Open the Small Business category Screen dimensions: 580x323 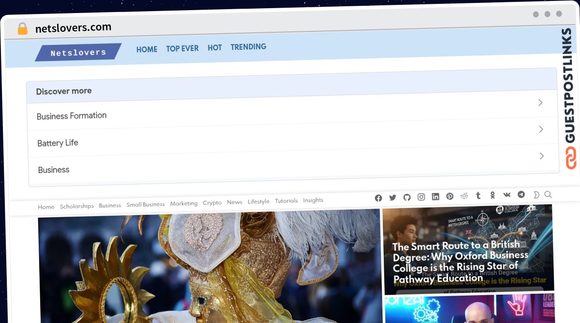[x=145, y=204]
